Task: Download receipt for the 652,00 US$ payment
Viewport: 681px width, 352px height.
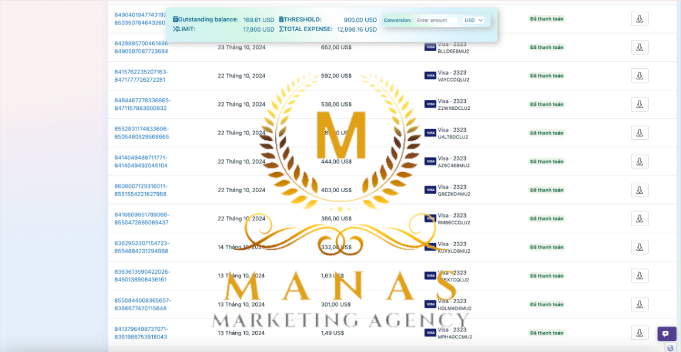Action: (x=639, y=48)
